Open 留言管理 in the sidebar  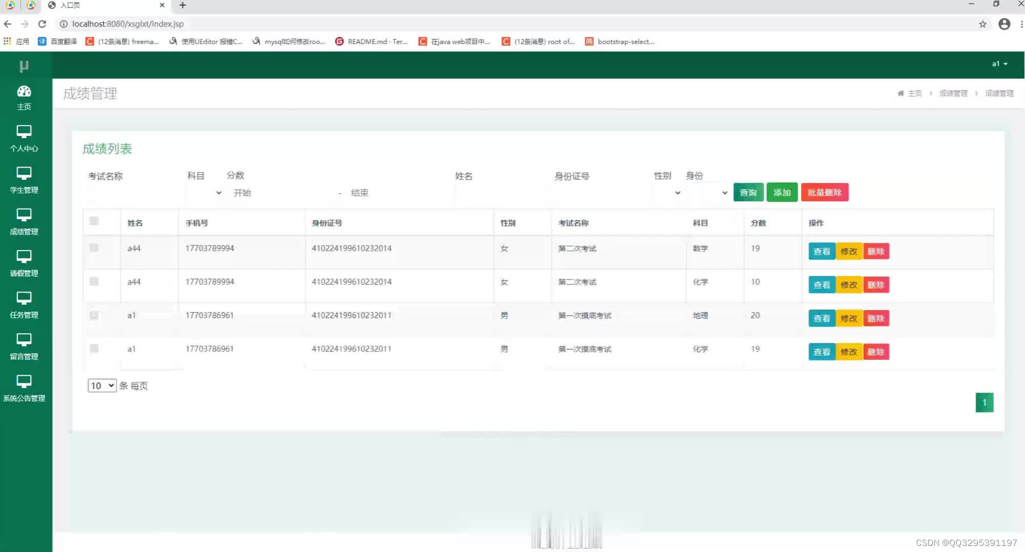(x=24, y=347)
